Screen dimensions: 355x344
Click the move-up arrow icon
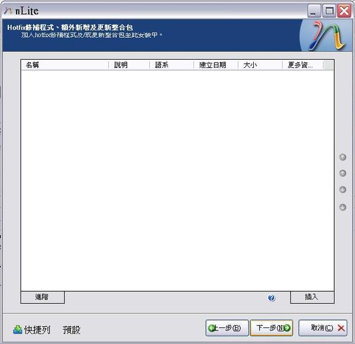click(x=343, y=173)
